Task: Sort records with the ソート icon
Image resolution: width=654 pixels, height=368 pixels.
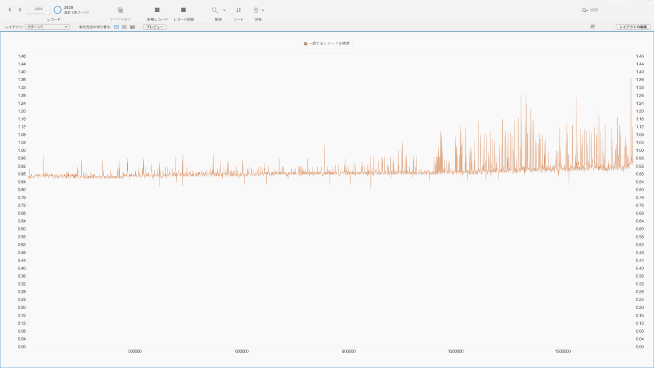Action: pyautogui.click(x=238, y=9)
